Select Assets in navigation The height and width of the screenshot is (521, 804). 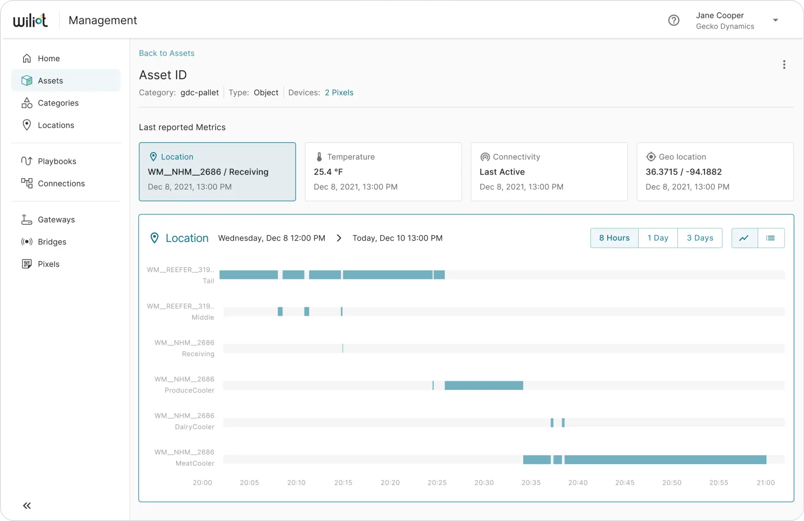[x=66, y=81]
